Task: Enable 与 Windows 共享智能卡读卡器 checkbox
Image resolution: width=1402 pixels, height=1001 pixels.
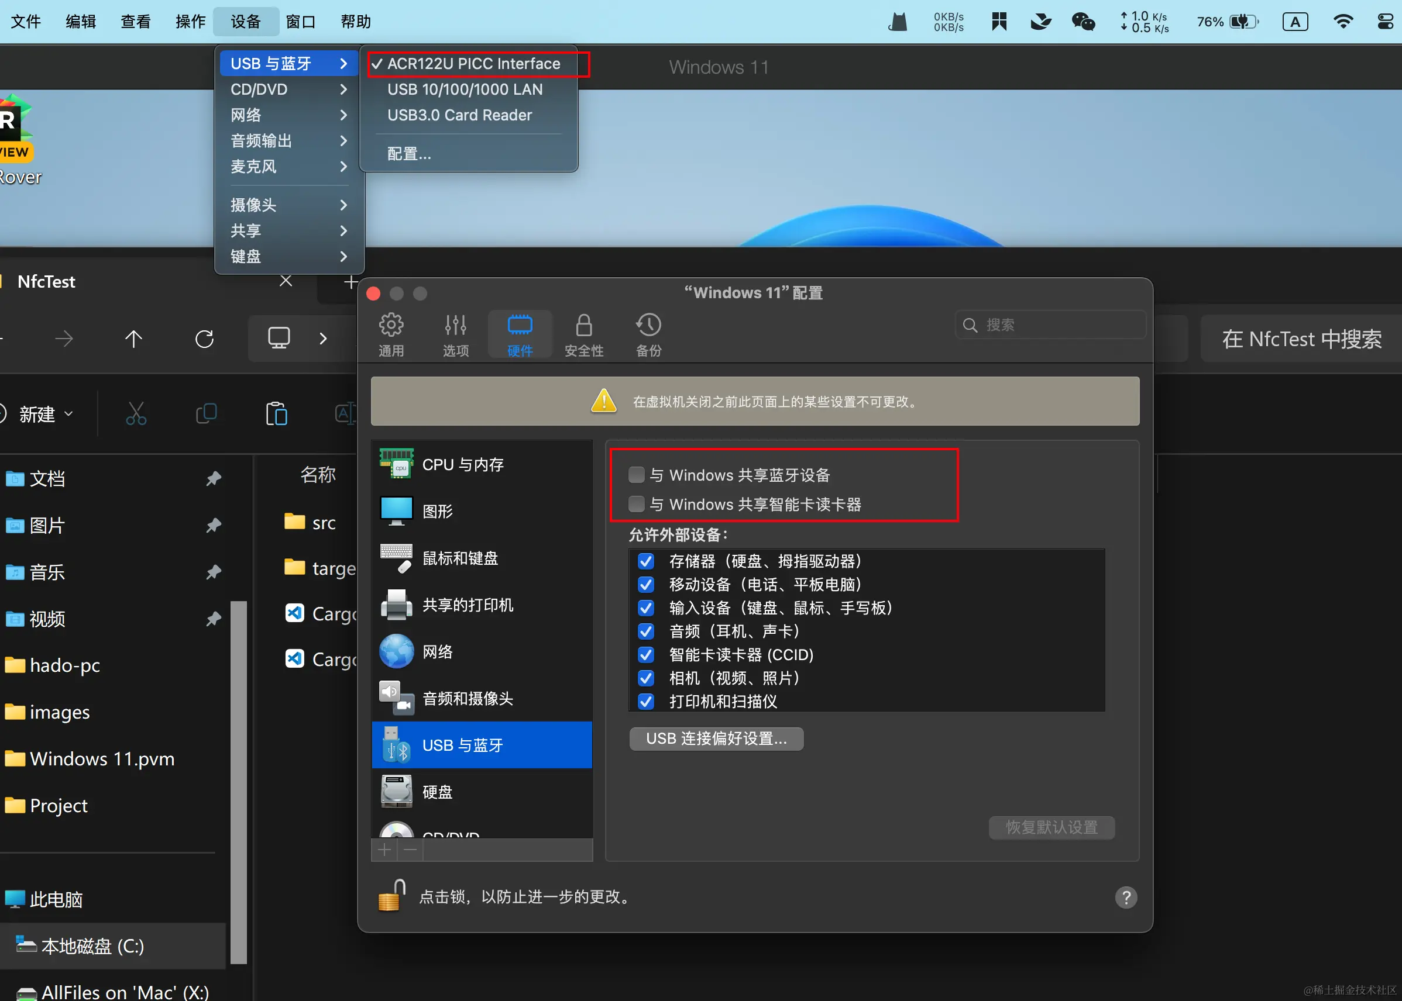Action: 636,504
